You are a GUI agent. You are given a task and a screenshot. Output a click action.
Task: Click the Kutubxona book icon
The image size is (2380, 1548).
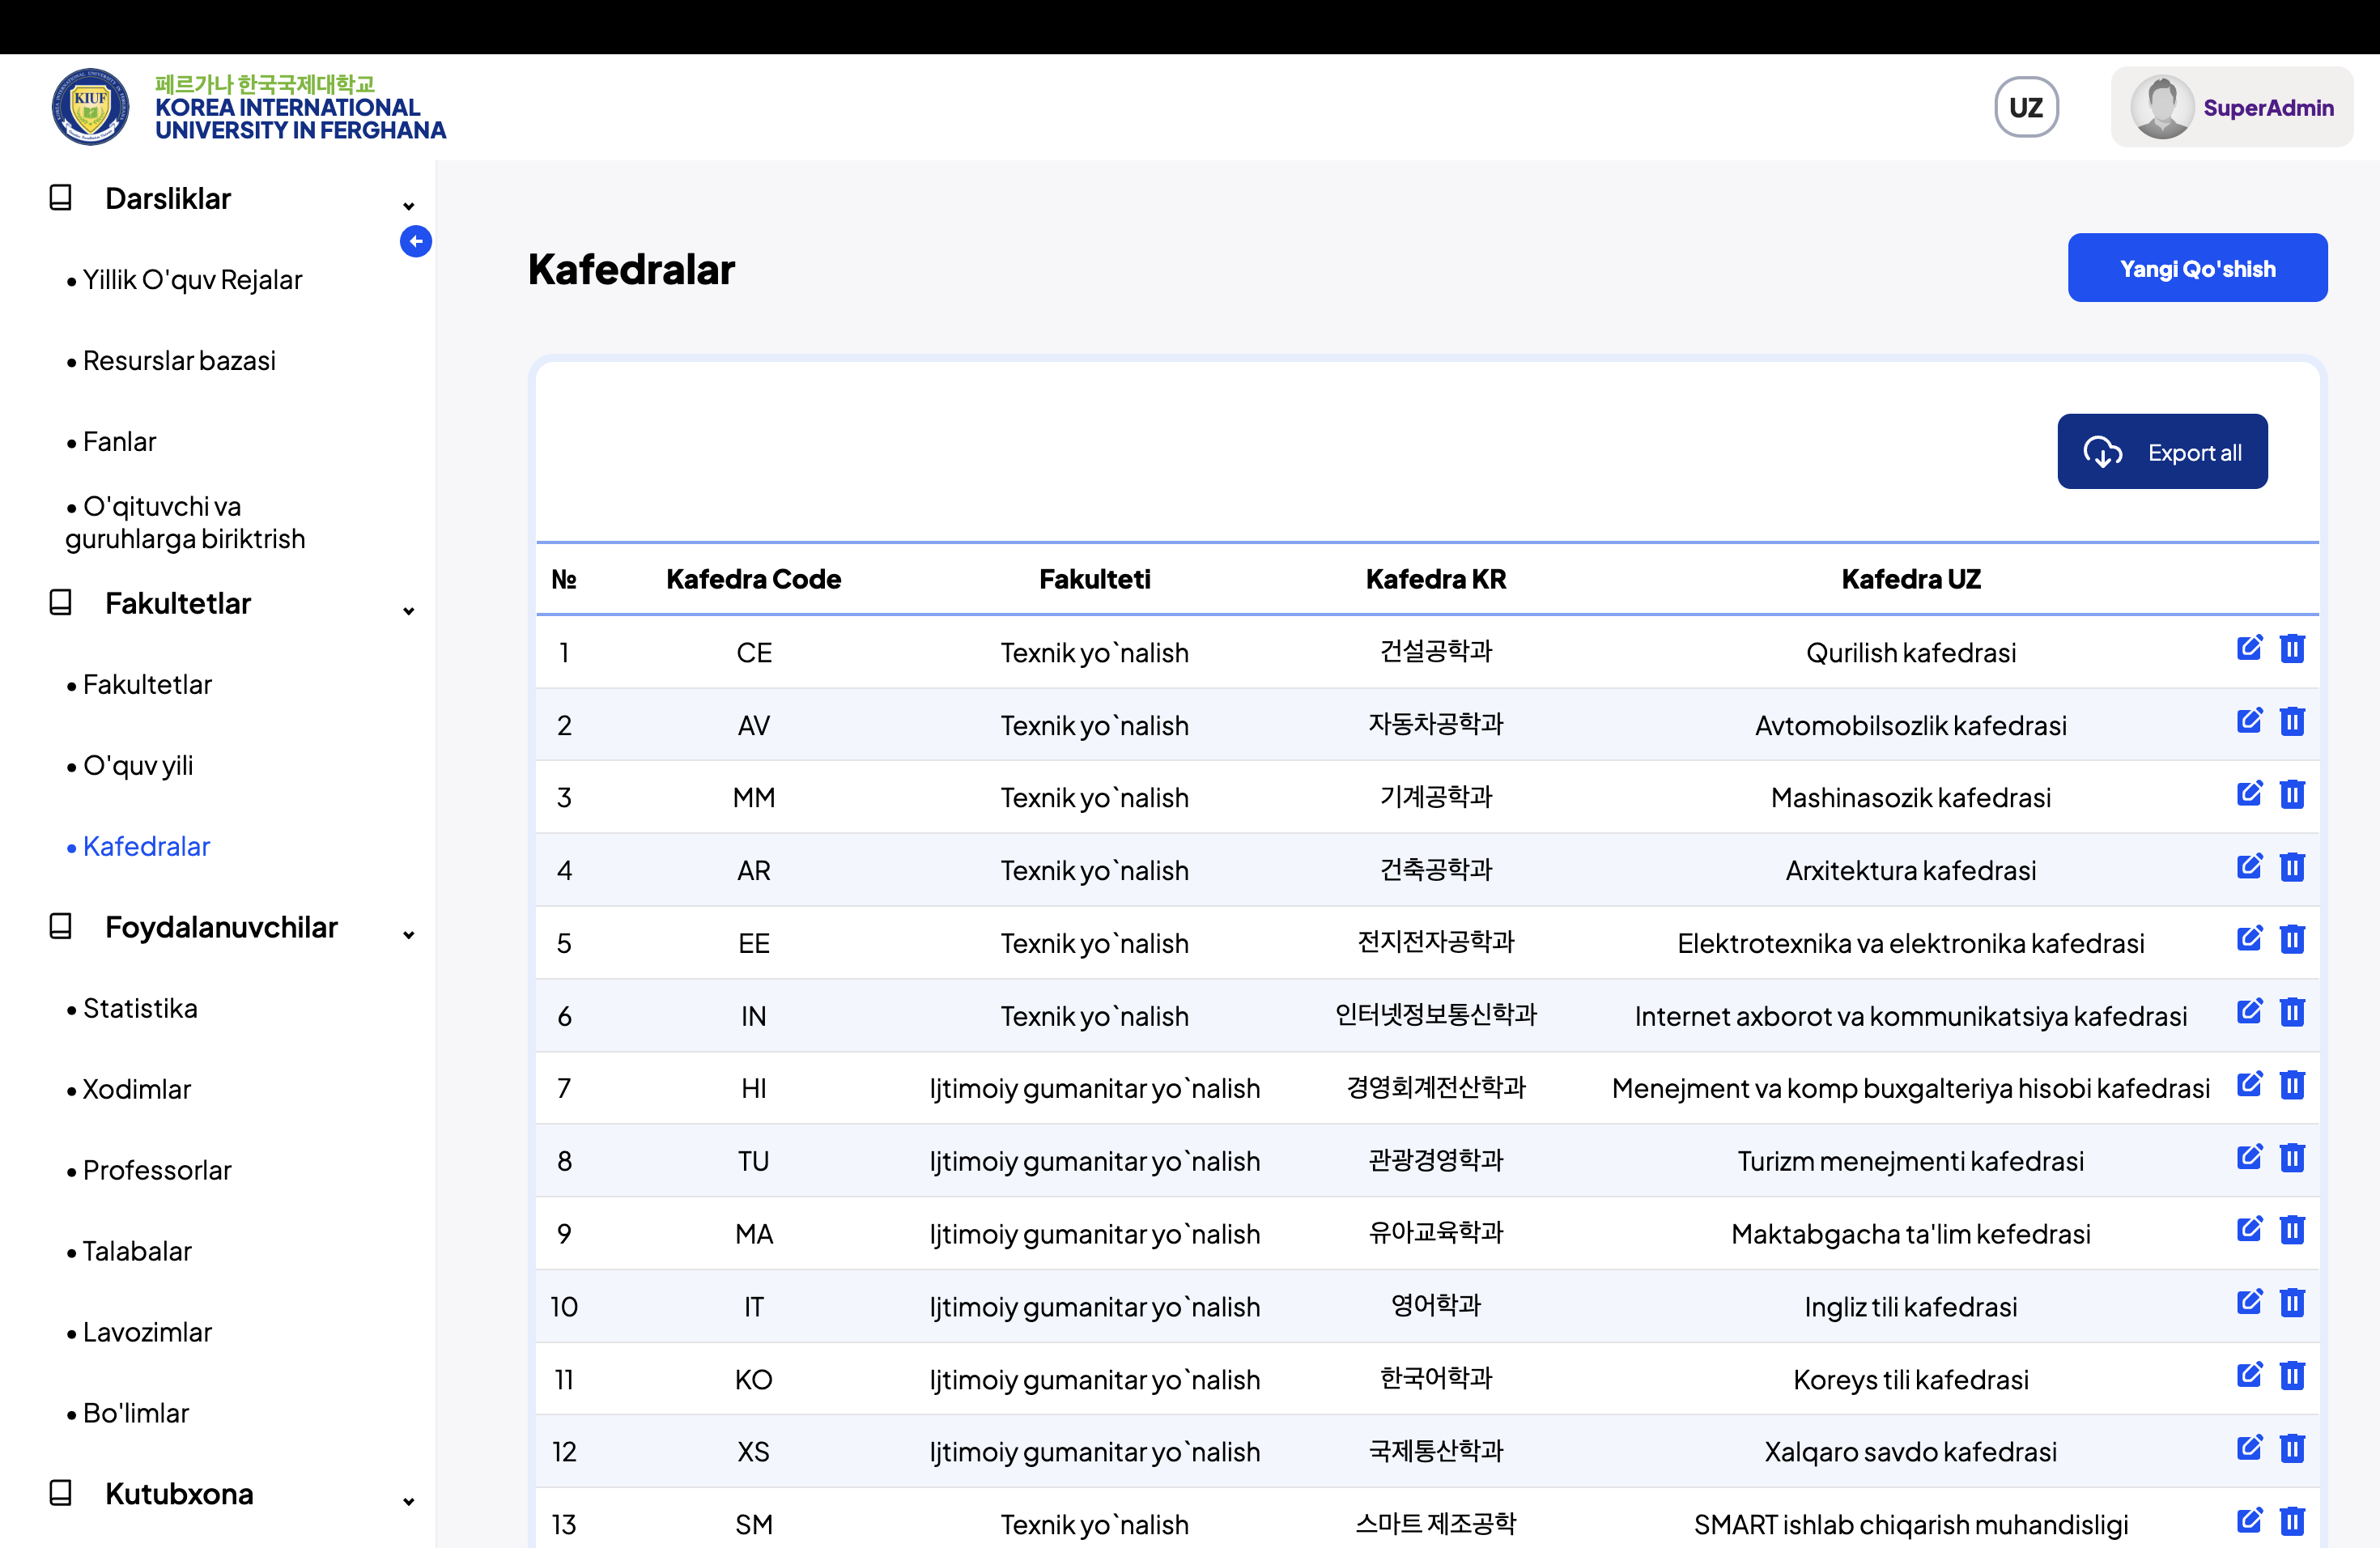(x=60, y=1493)
